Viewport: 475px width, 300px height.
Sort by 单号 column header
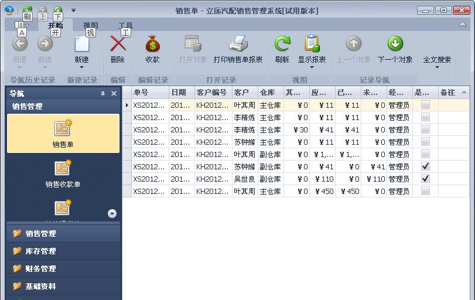click(151, 93)
